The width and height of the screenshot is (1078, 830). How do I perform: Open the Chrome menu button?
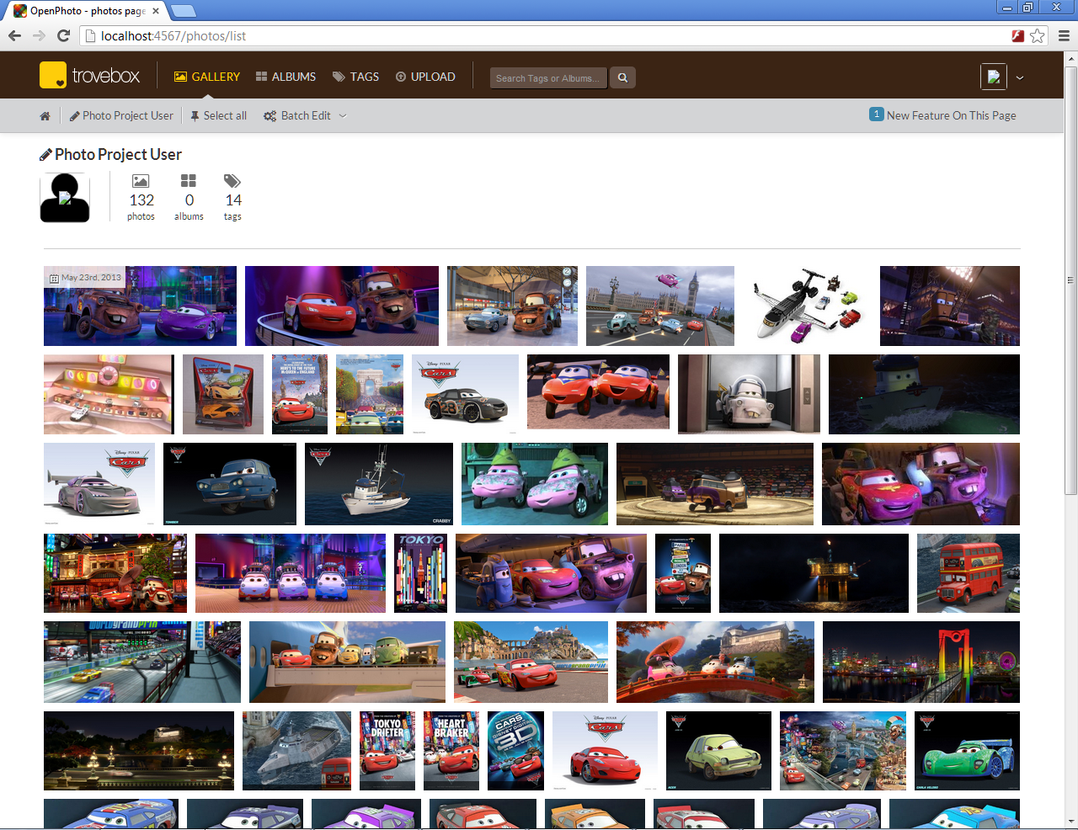coord(1064,36)
